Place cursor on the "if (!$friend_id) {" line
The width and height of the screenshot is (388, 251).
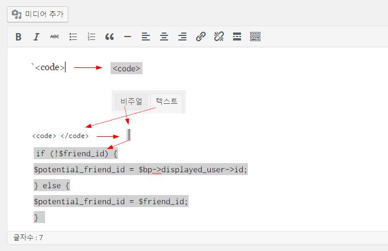76,153
